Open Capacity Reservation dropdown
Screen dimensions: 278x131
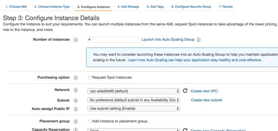click(134, 130)
